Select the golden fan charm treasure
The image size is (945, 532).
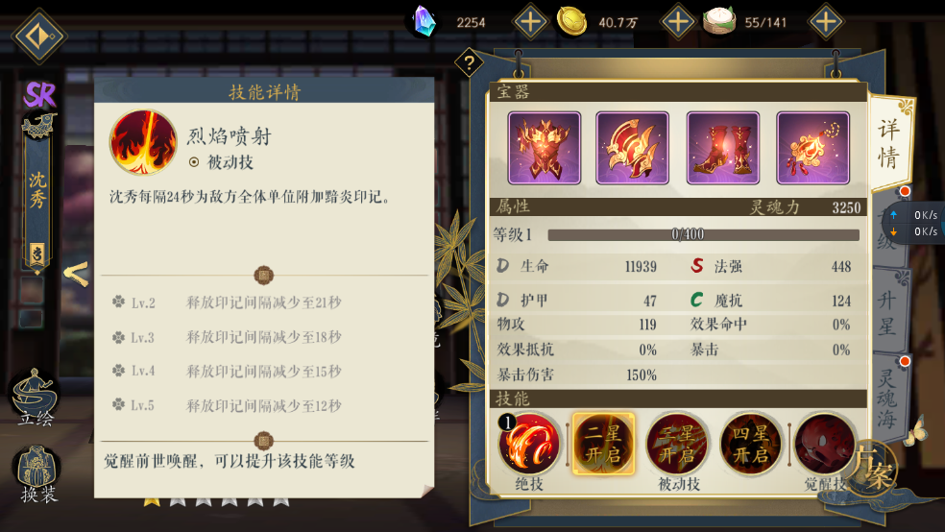(x=813, y=148)
